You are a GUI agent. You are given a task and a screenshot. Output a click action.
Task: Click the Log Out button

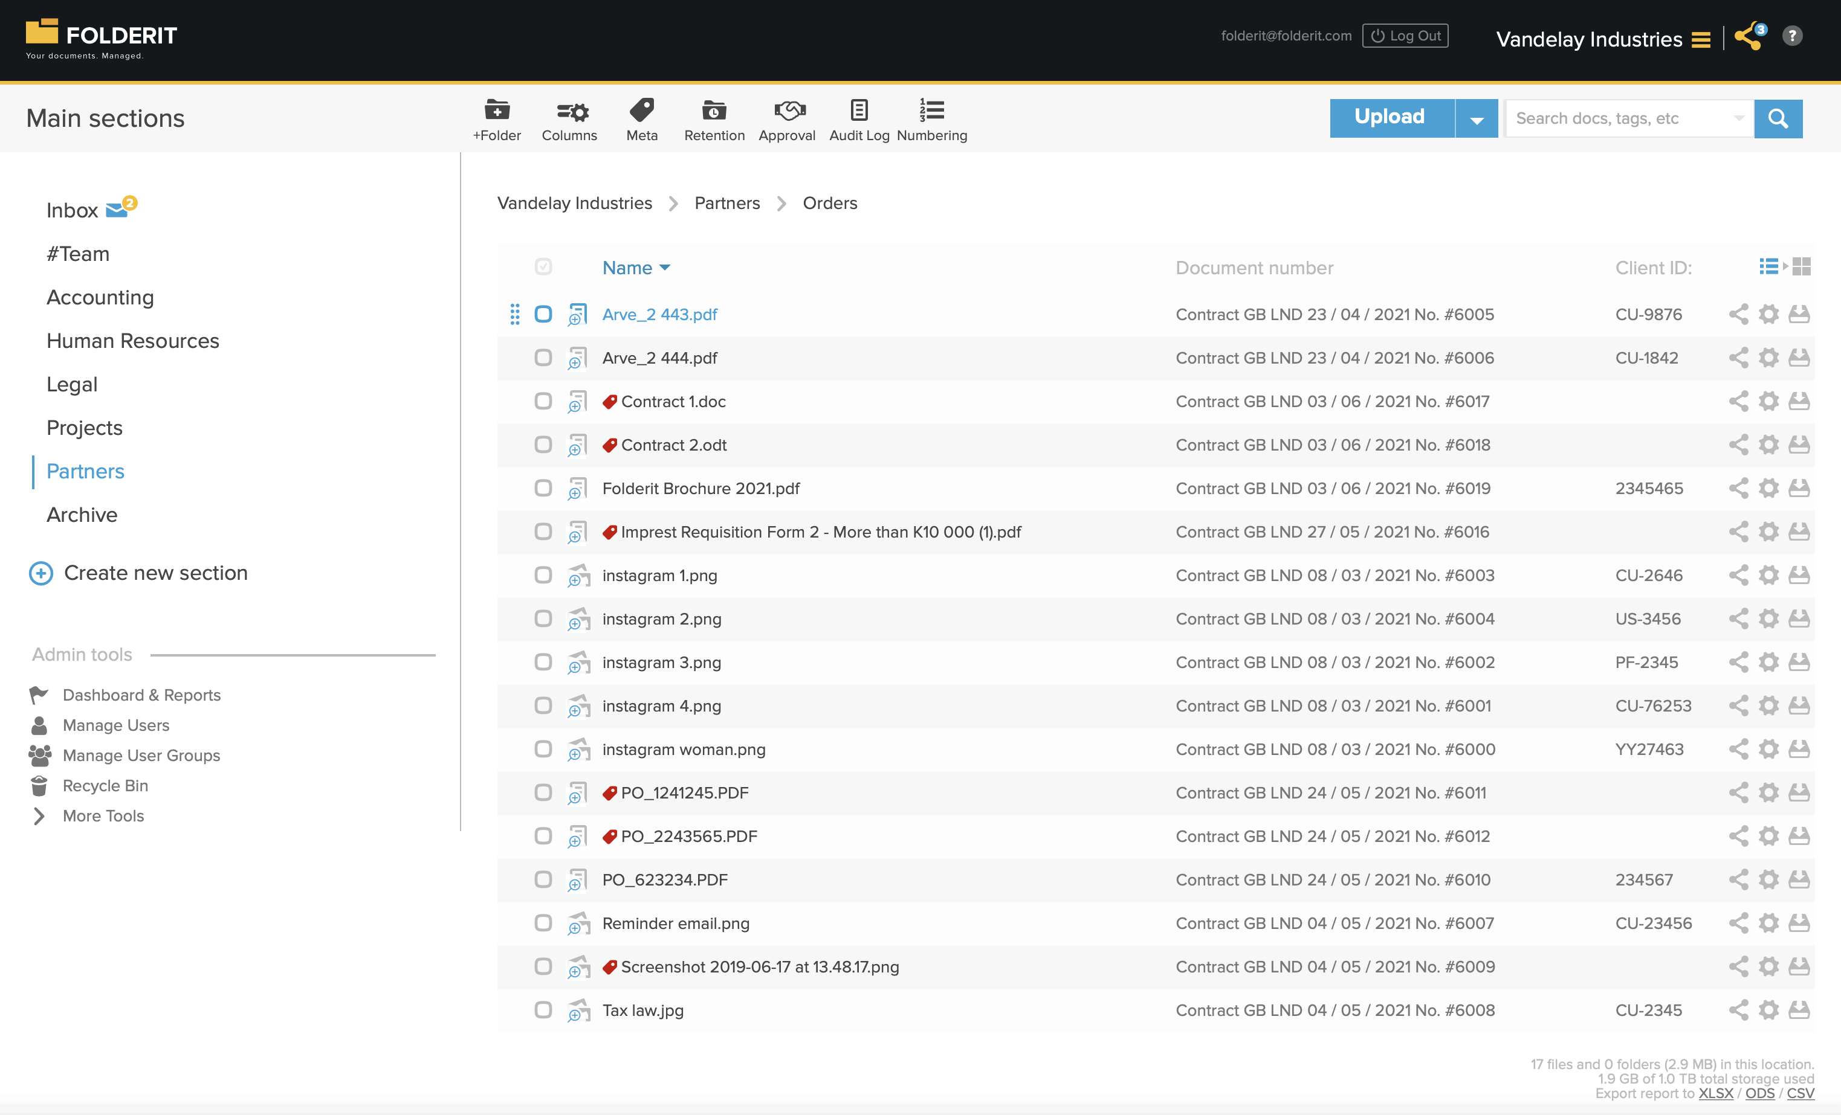[1405, 35]
